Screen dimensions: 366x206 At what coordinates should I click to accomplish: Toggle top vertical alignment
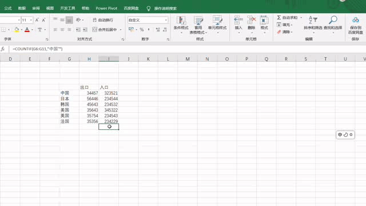click(55, 20)
